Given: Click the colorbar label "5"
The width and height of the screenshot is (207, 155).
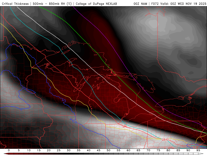Looking at the screenshot, I should point(19,150).
